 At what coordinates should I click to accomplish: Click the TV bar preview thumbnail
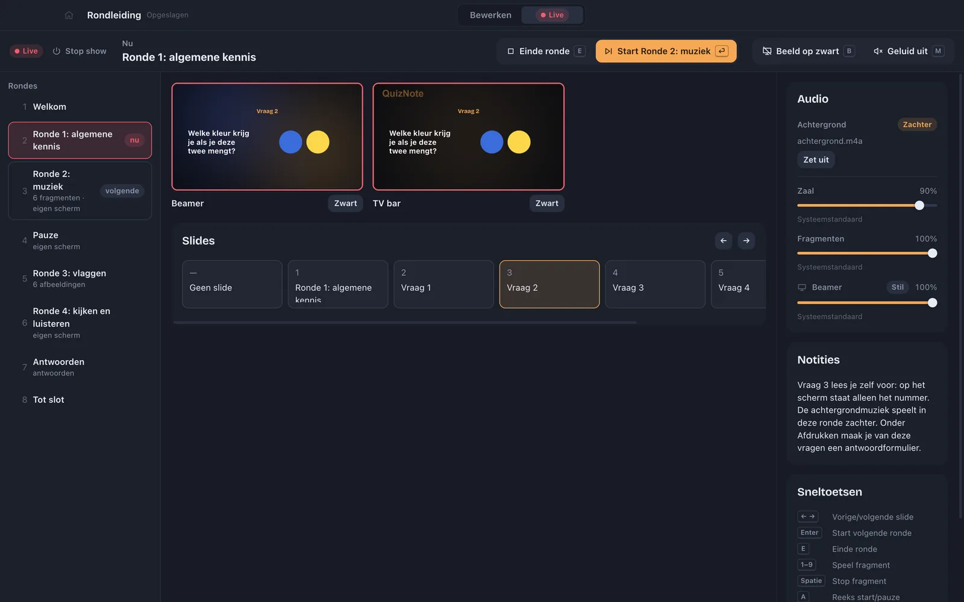[469, 137]
